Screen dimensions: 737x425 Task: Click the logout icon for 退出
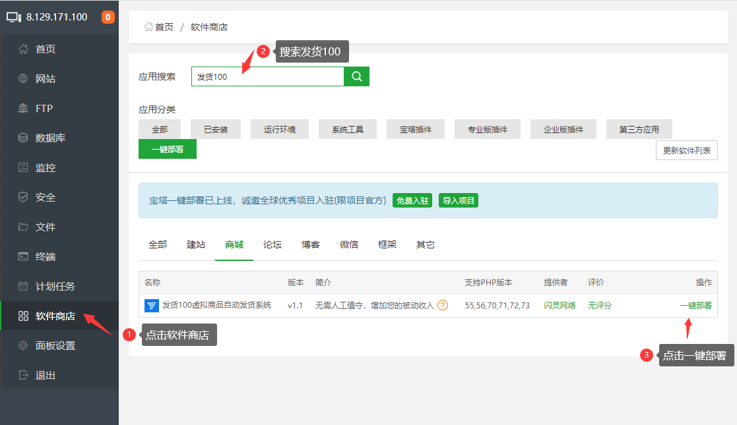pos(23,375)
